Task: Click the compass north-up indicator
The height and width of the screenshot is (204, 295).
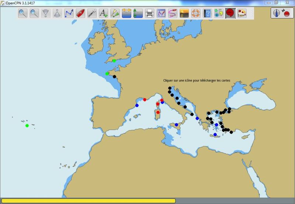Action: [x=276, y=13]
